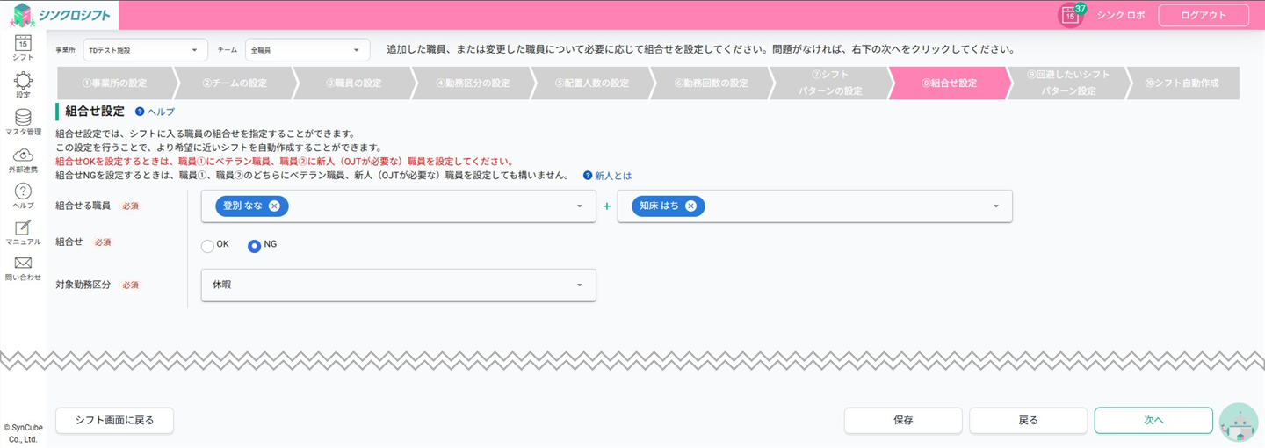Click the notification calendar icon with badge 37
1265x448 pixels.
click(x=1070, y=15)
